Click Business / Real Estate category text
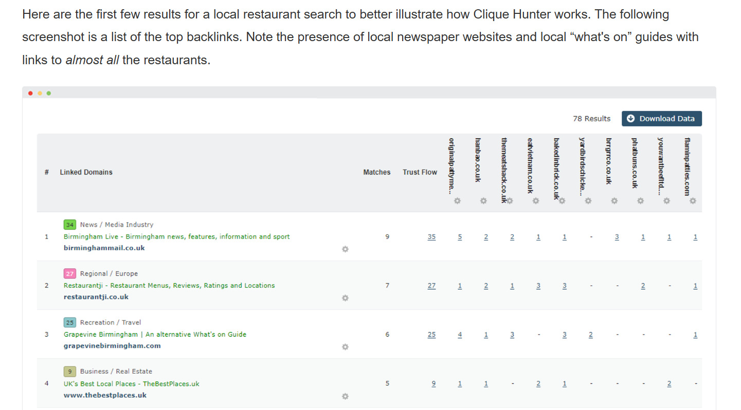Image resolution: width=741 pixels, height=410 pixels. (x=116, y=371)
